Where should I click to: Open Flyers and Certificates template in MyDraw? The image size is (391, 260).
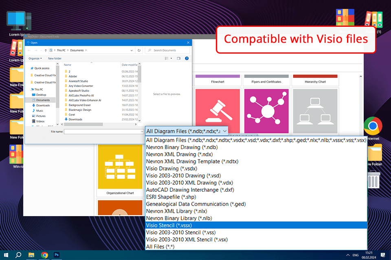tap(266, 80)
